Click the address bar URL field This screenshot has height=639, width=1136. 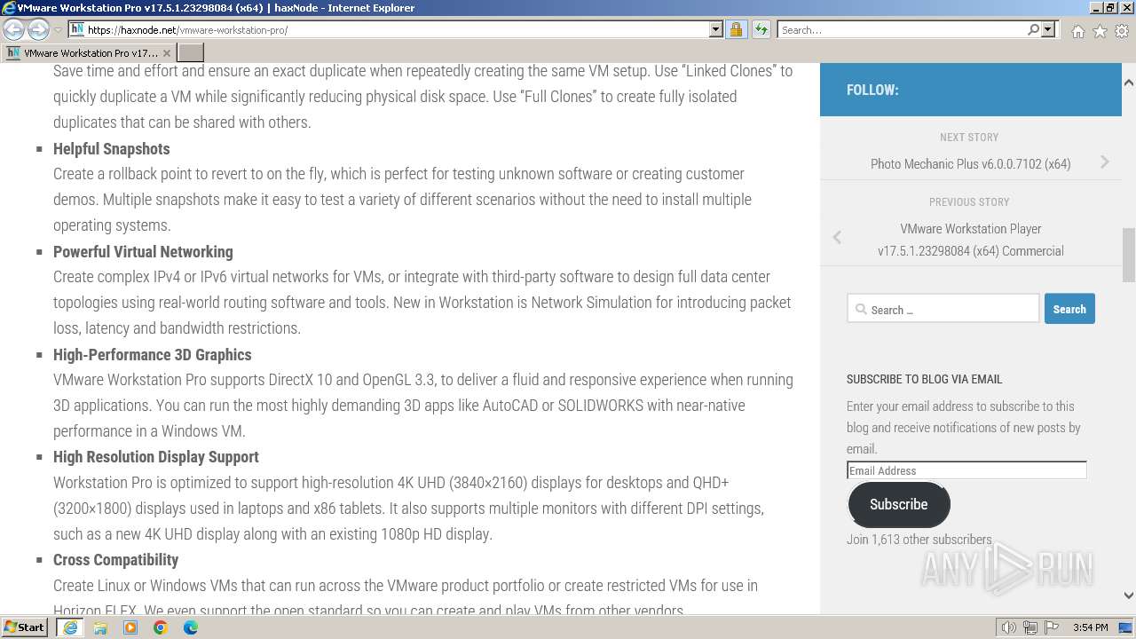click(395, 29)
